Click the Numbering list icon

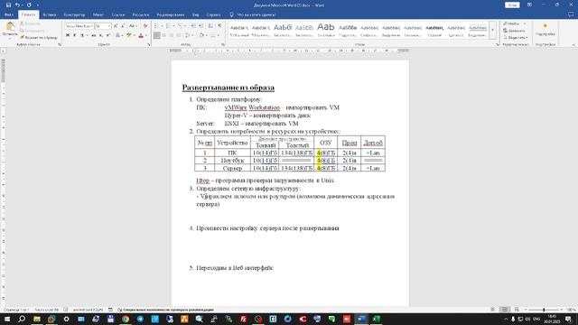(168, 26)
